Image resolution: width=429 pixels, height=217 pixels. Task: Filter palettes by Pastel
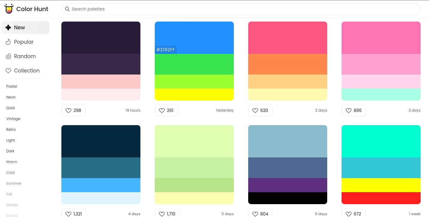(11, 86)
